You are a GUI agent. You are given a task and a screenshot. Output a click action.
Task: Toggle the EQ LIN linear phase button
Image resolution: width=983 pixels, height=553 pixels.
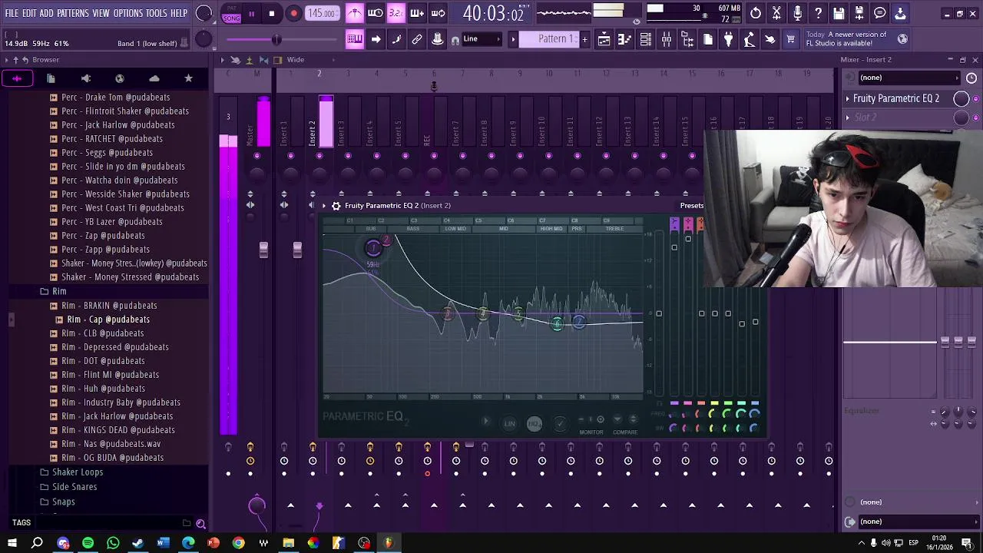click(510, 423)
